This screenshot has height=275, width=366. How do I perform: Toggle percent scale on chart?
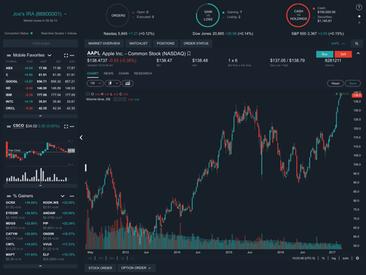click(x=324, y=258)
